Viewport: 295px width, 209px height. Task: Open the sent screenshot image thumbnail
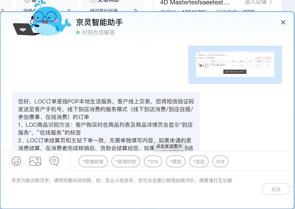(235, 65)
